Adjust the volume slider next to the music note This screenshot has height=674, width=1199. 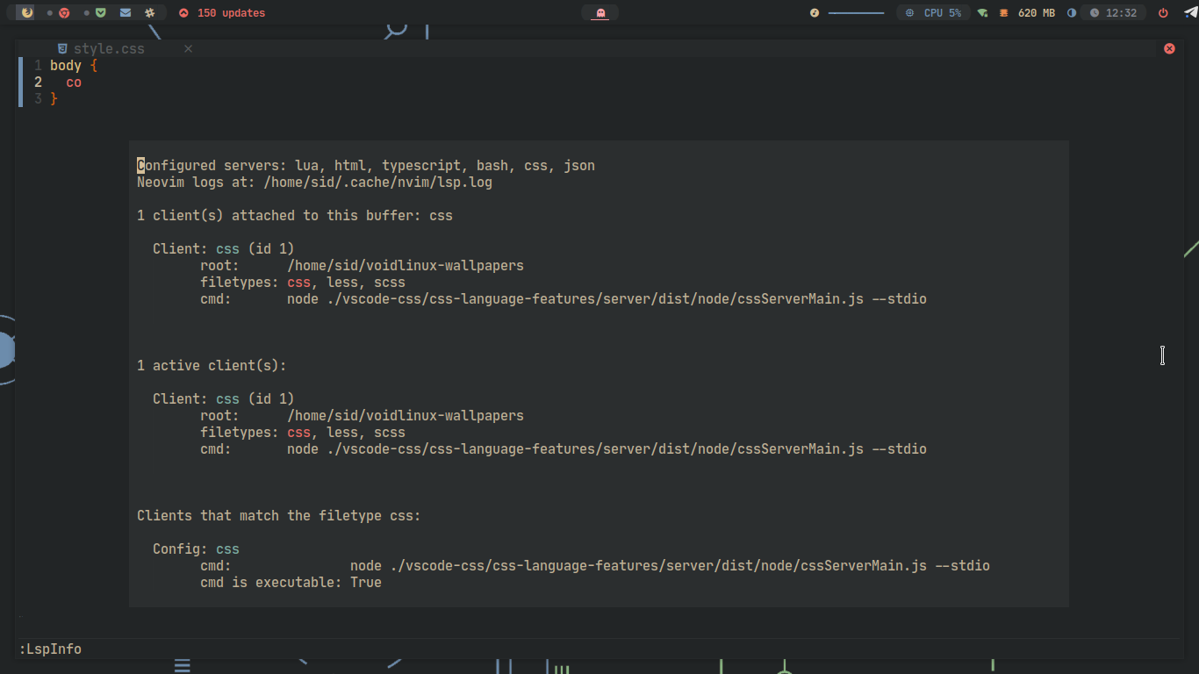[x=856, y=12]
